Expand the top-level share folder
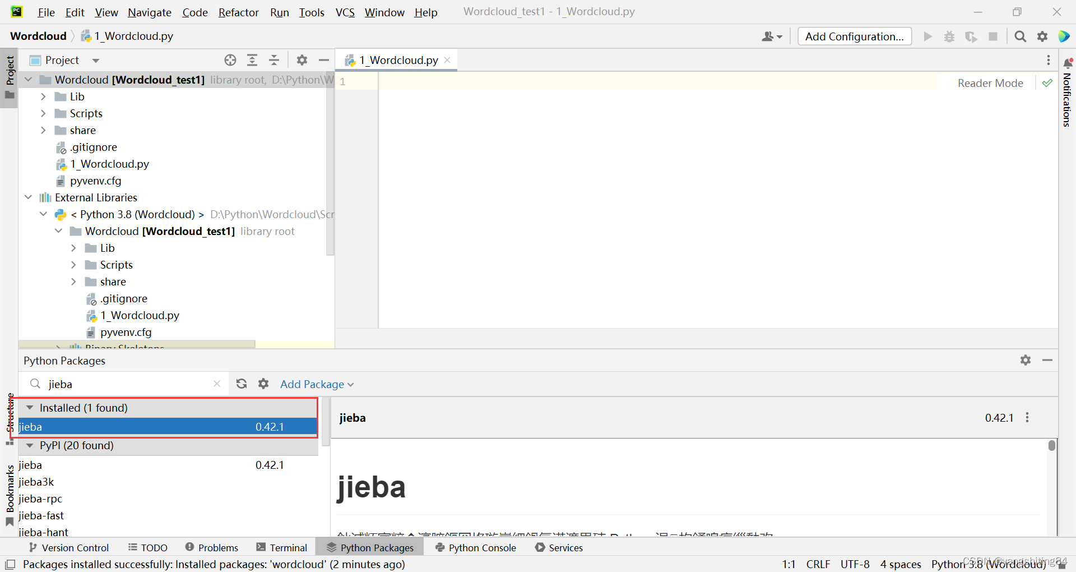This screenshot has height=572, width=1076. point(43,130)
